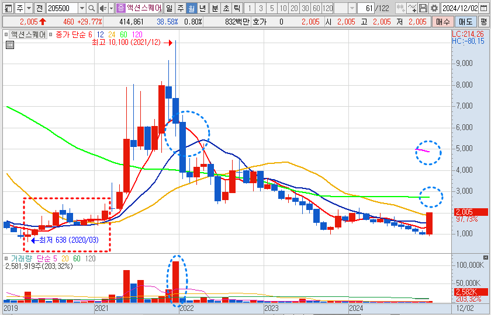Click the green 60 moving average legend
This screenshot has height=315, width=491.
[124, 34]
